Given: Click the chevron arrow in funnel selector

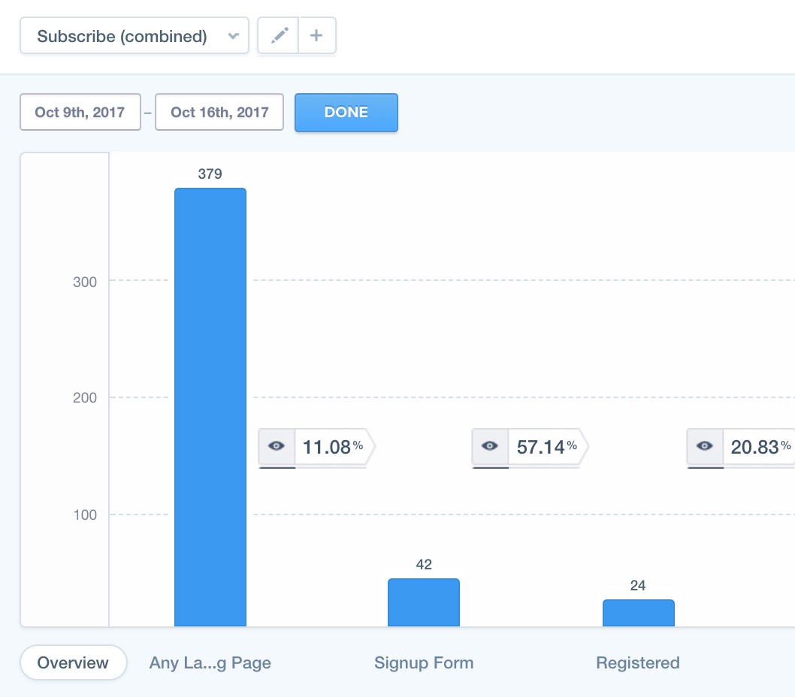Looking at the screenshot, I should point(234,36).
